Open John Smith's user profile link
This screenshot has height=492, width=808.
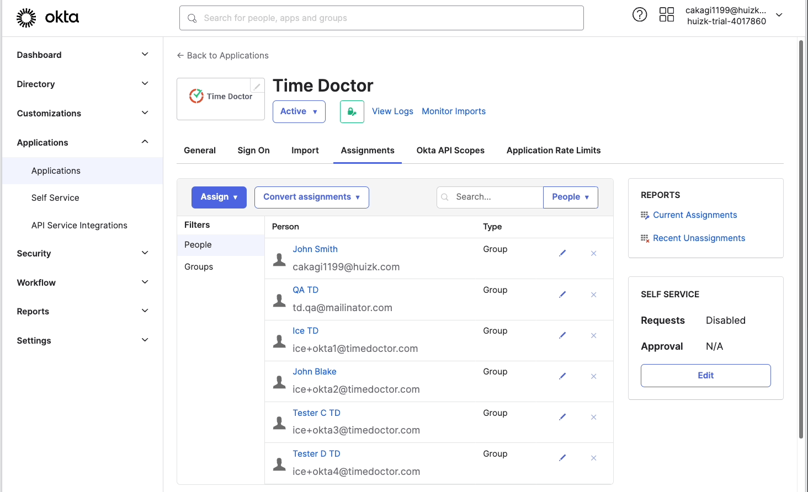click(x=315, y=249)
